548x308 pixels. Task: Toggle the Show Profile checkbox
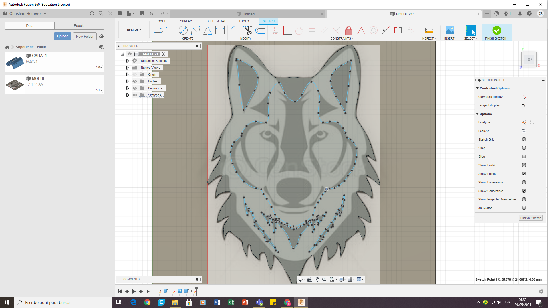pyautogui.click(x=524, y=165)
